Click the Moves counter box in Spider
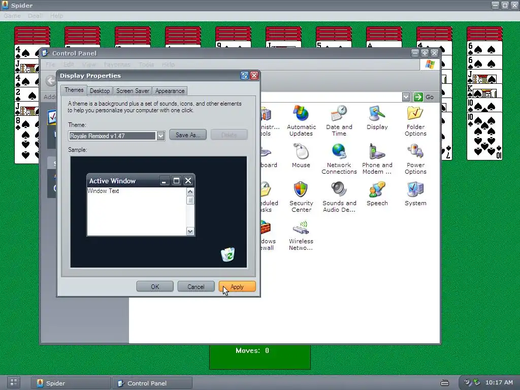520x390 pixels. point(260,356)
